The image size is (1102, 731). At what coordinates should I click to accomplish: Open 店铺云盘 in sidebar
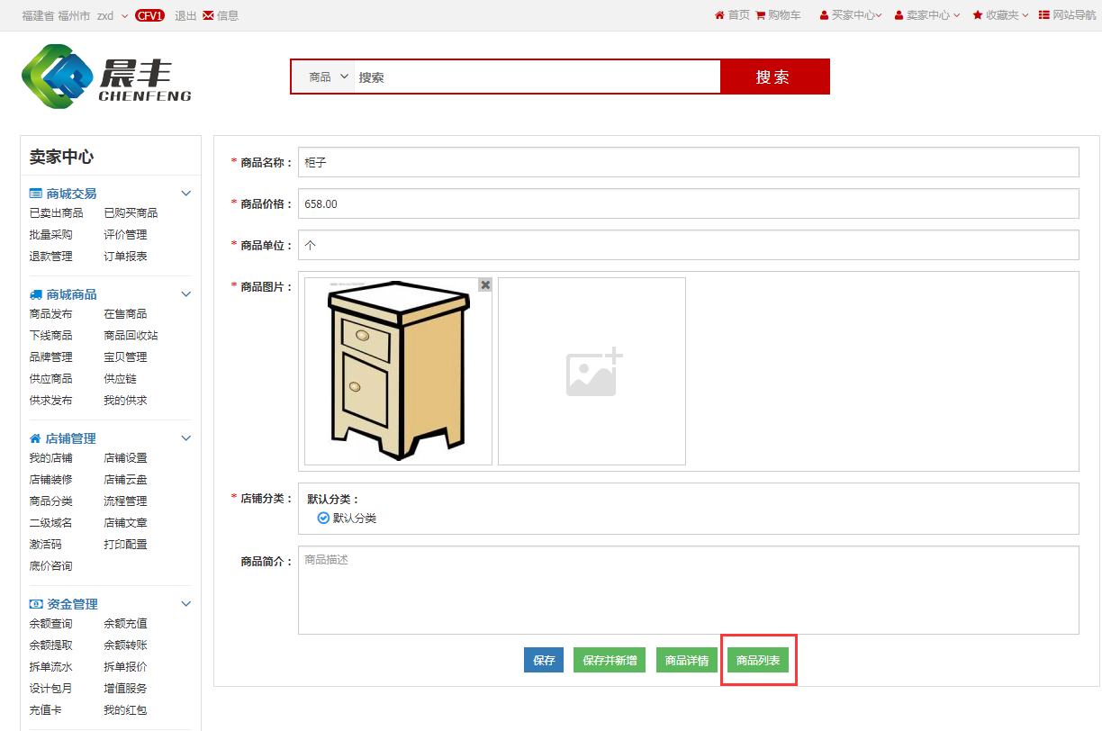click(125, 480)
